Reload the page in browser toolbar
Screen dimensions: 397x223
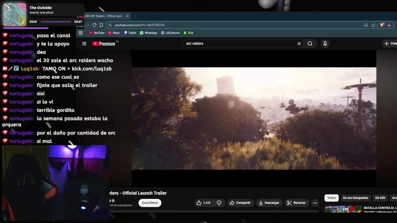(x=95, y=25)
